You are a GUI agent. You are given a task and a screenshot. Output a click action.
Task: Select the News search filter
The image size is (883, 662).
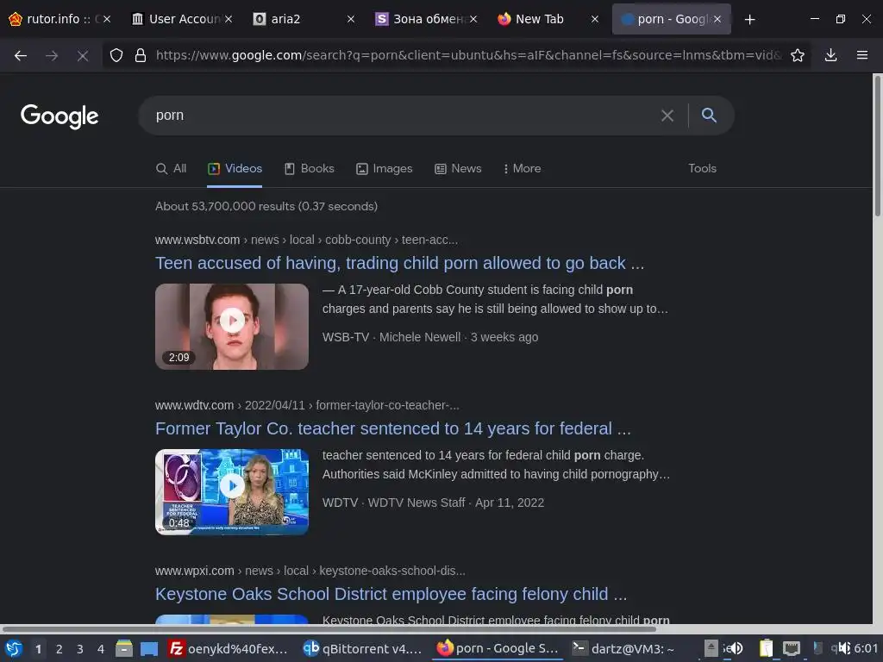[x=459, y=168]
